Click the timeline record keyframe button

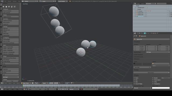click(x=81, y=89)
